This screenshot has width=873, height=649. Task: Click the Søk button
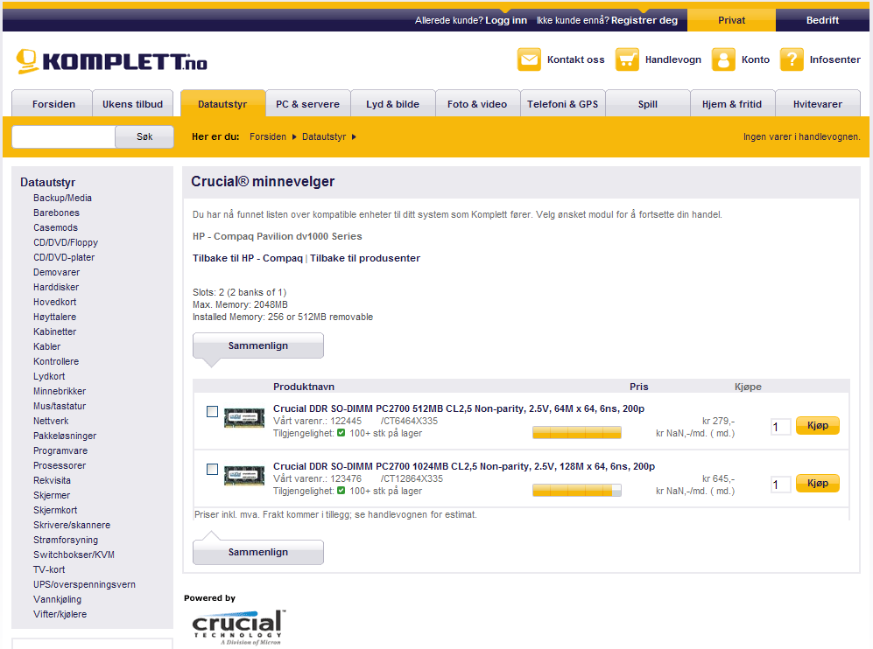pos(144,136)
